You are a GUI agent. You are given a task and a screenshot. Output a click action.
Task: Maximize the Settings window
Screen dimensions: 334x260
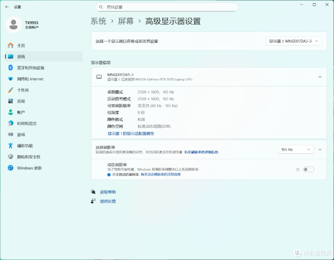coord(314,5)
